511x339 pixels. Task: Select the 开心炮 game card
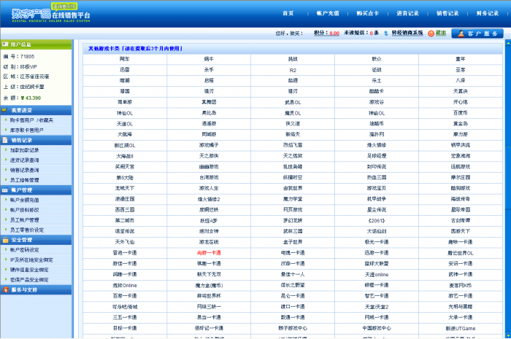click(460, 102)
